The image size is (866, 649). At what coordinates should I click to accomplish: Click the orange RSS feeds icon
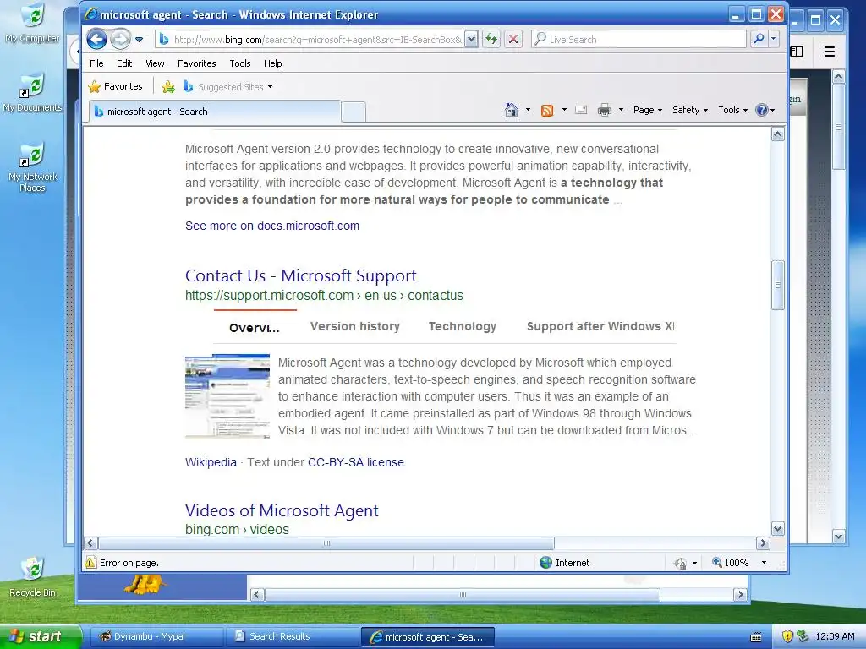(x=547, y=111)
